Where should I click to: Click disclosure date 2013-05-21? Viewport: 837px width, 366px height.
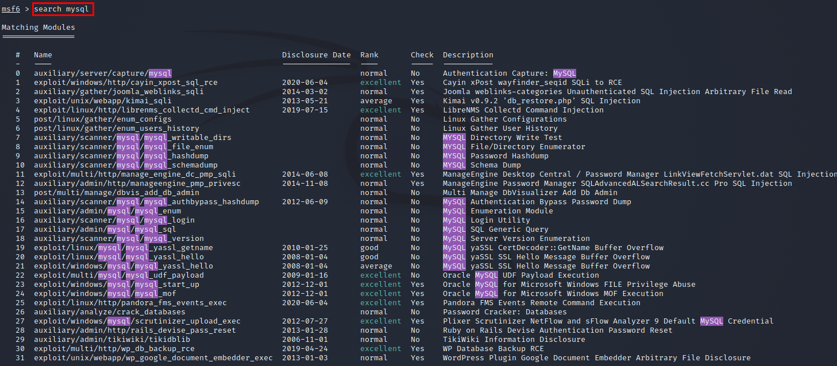click(x=305, y=101)
